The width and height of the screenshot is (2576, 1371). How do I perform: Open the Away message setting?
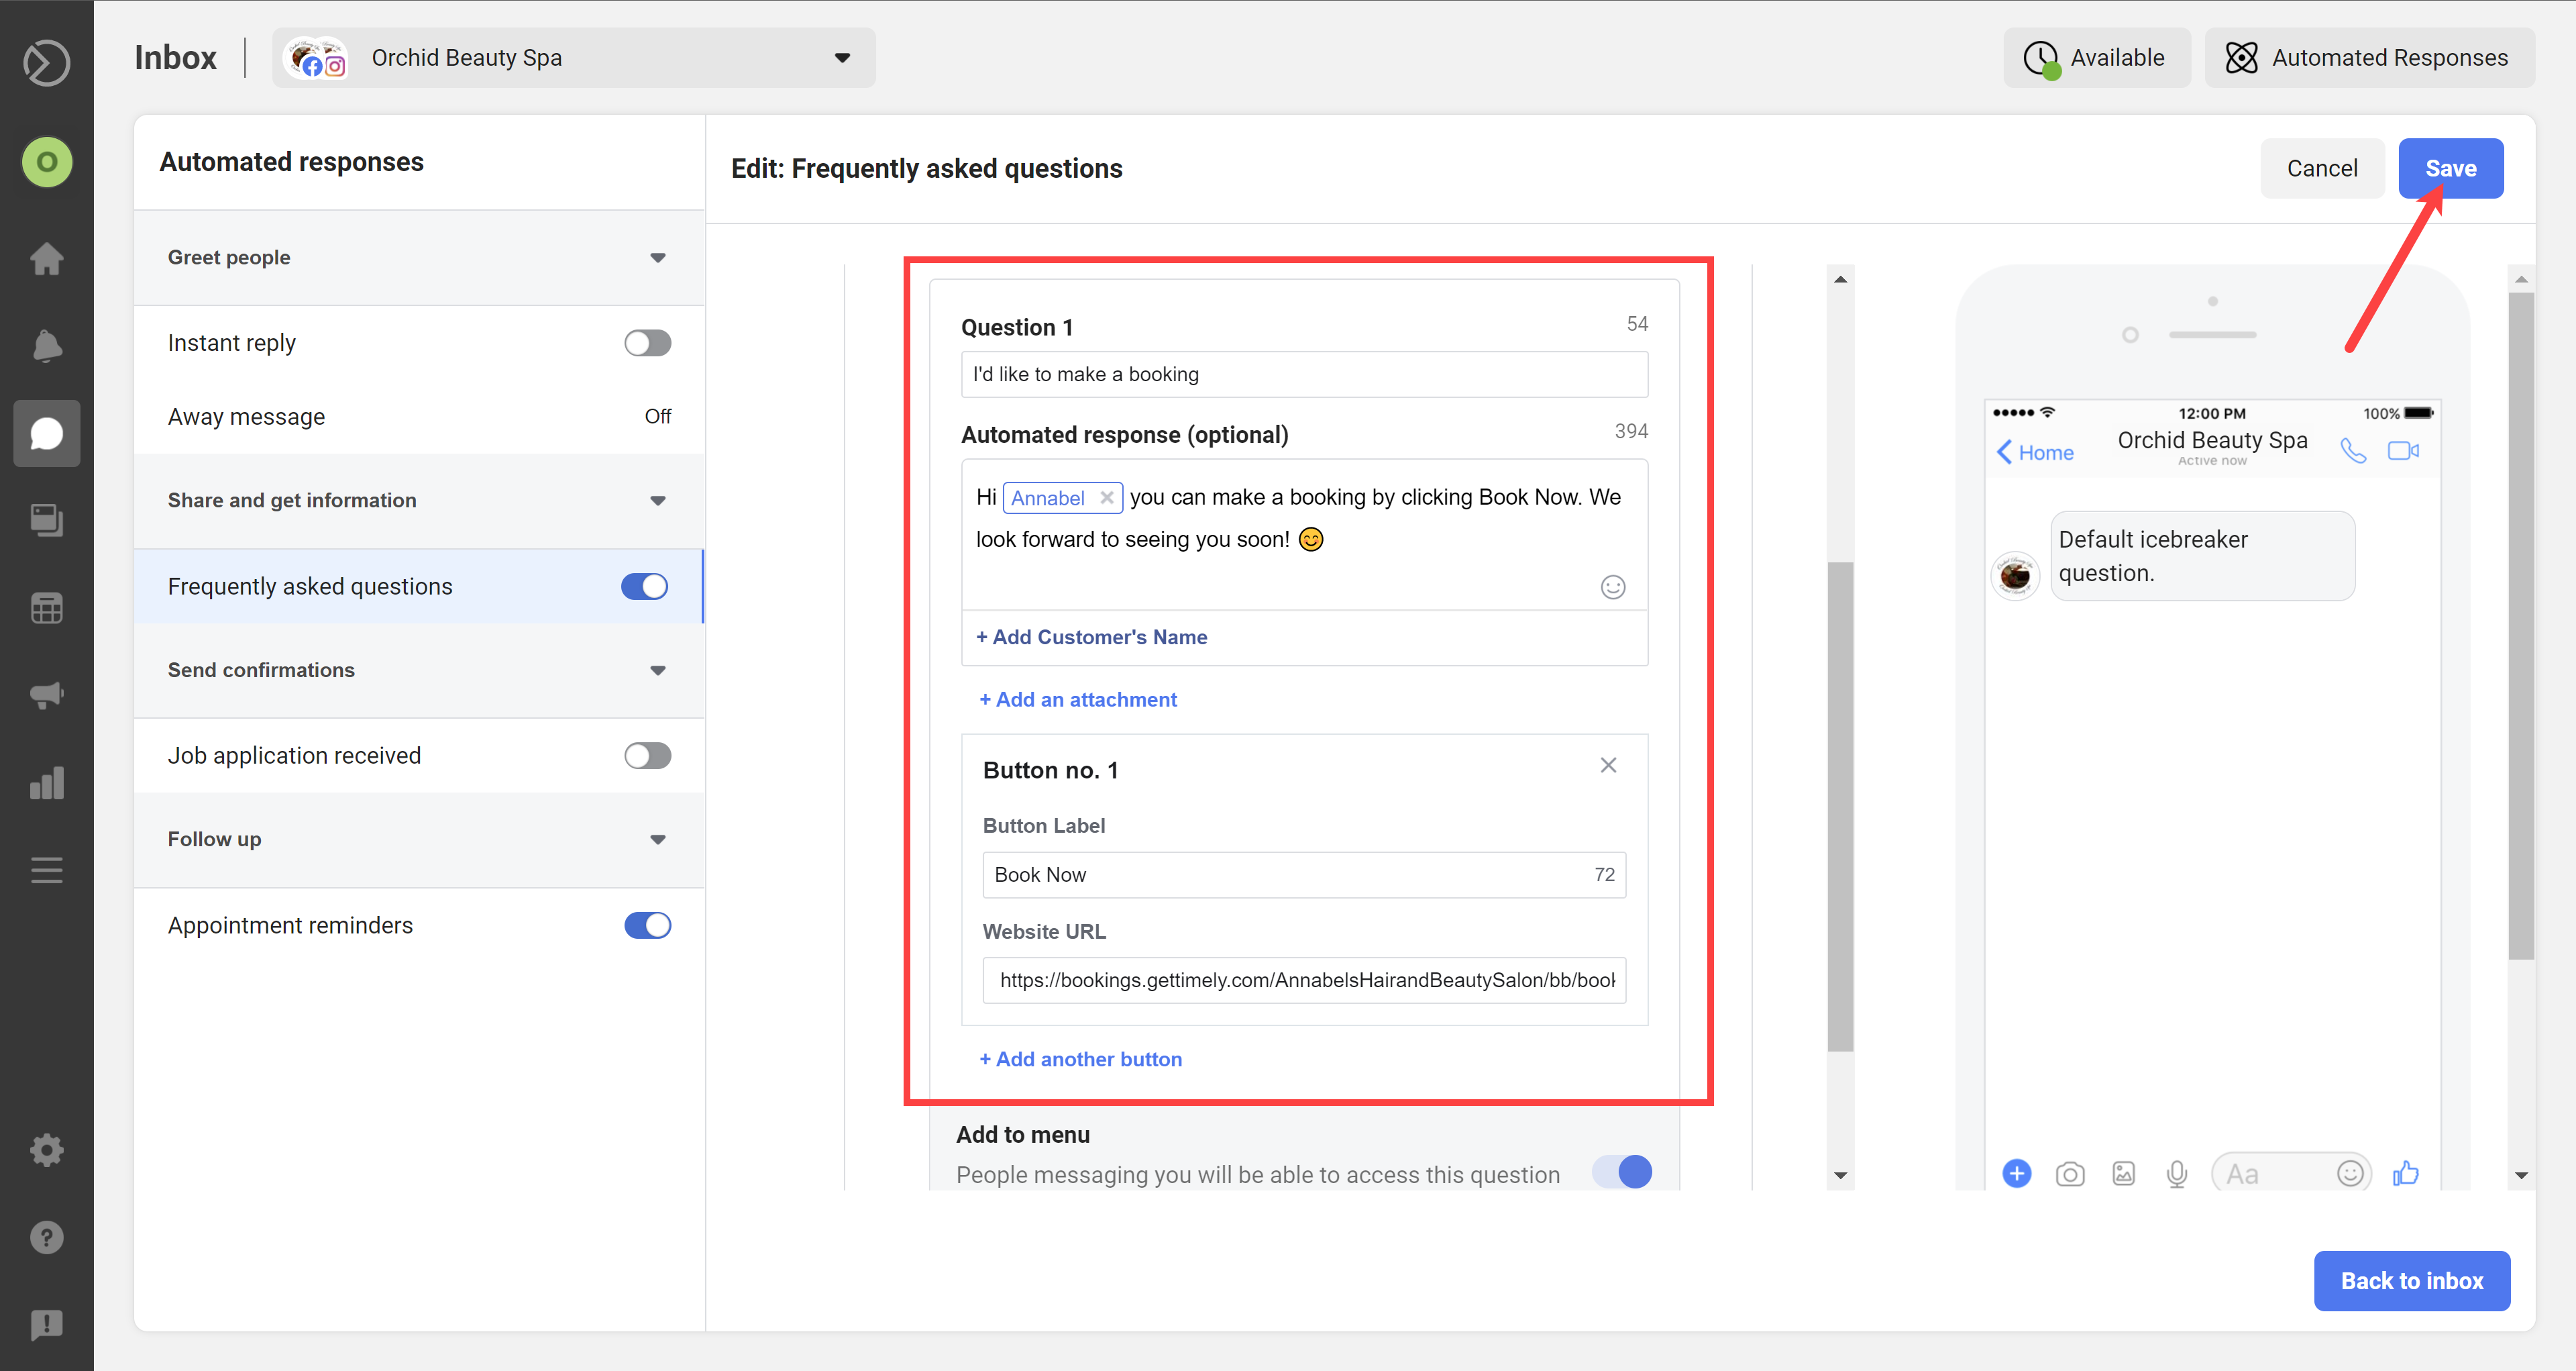419,417
